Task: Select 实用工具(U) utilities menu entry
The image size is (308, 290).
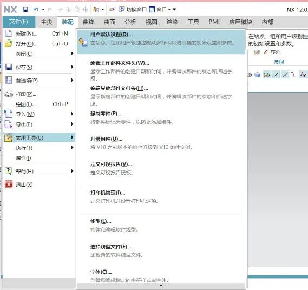Action: pos(39,137)
